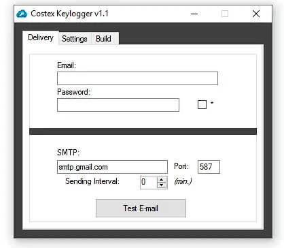Focus the Email input field

tap(137, 78)
